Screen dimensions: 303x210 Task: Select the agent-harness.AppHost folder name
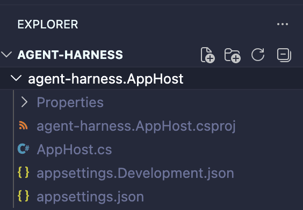coord(106,79)
